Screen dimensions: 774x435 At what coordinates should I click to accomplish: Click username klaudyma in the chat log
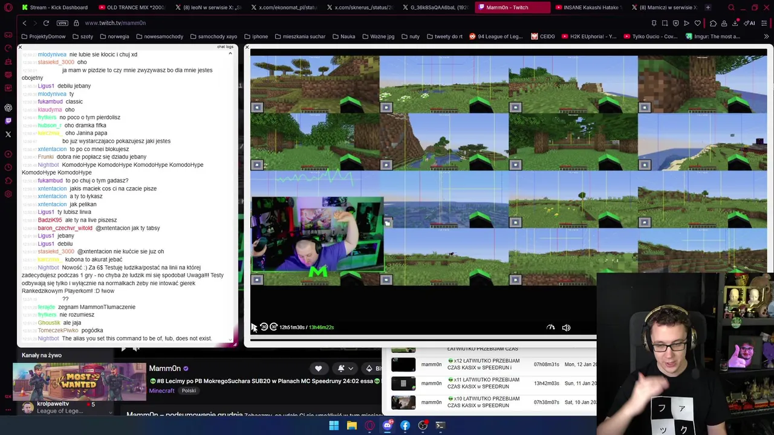click(x=50, y=109)
